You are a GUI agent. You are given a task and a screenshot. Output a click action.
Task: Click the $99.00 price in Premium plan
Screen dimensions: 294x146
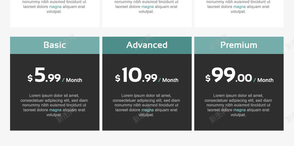[x=229, y=75]
